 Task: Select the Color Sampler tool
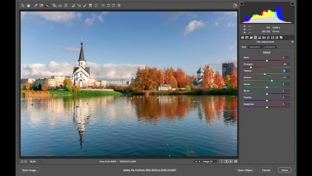pyautogui.click(x=41, y=5)
